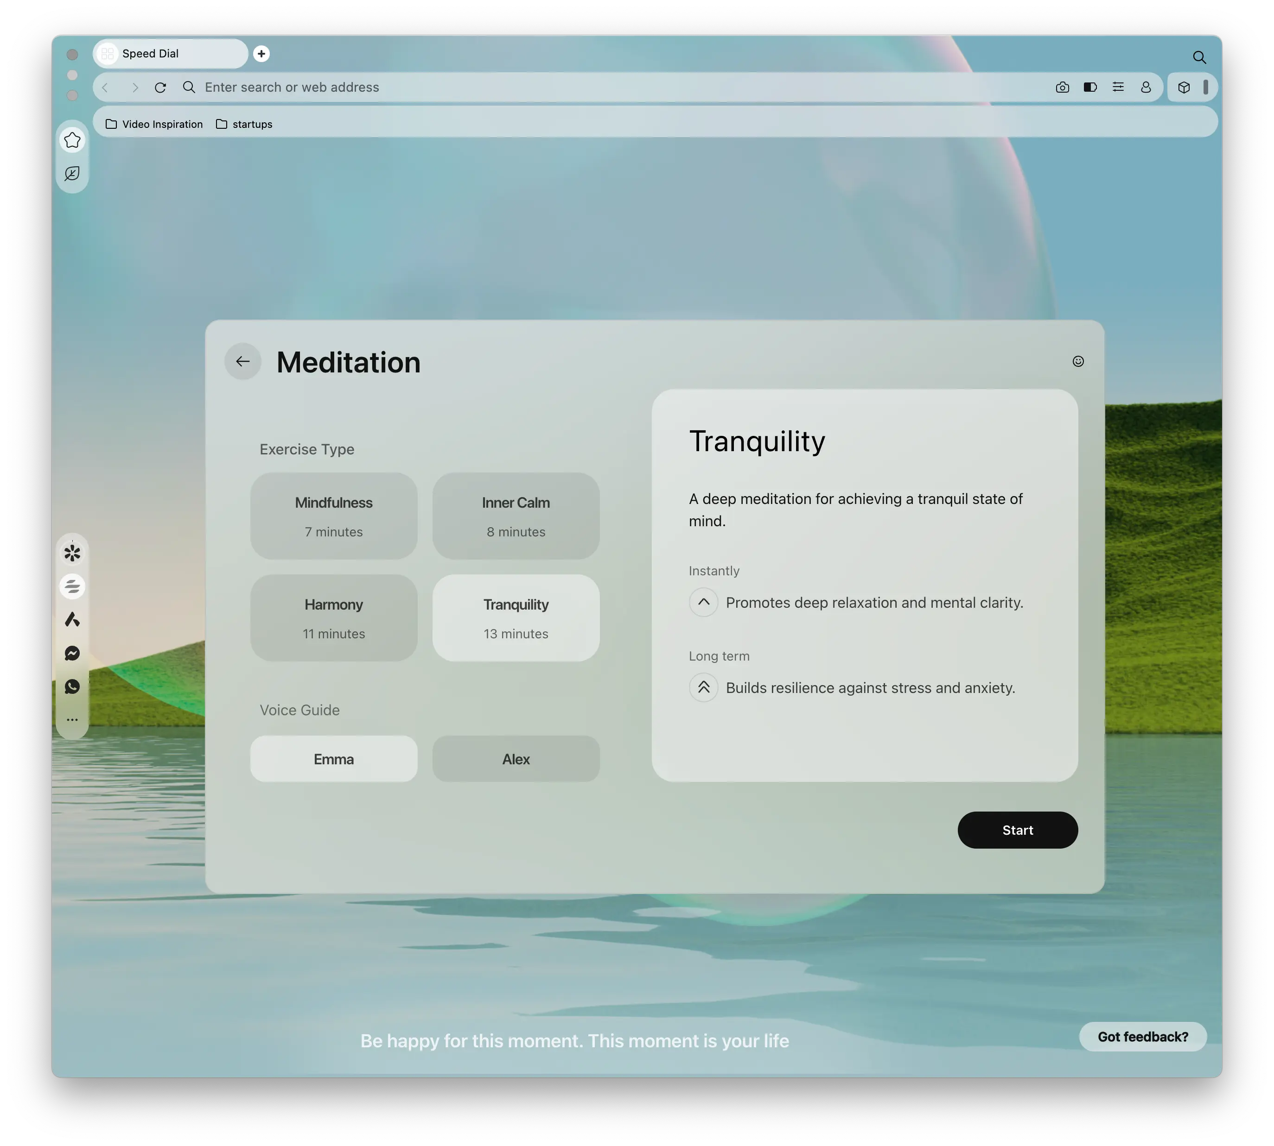1274x1146 pixels.
Task: Choose Emma as voice guide
Action: (x=334, y=759)
